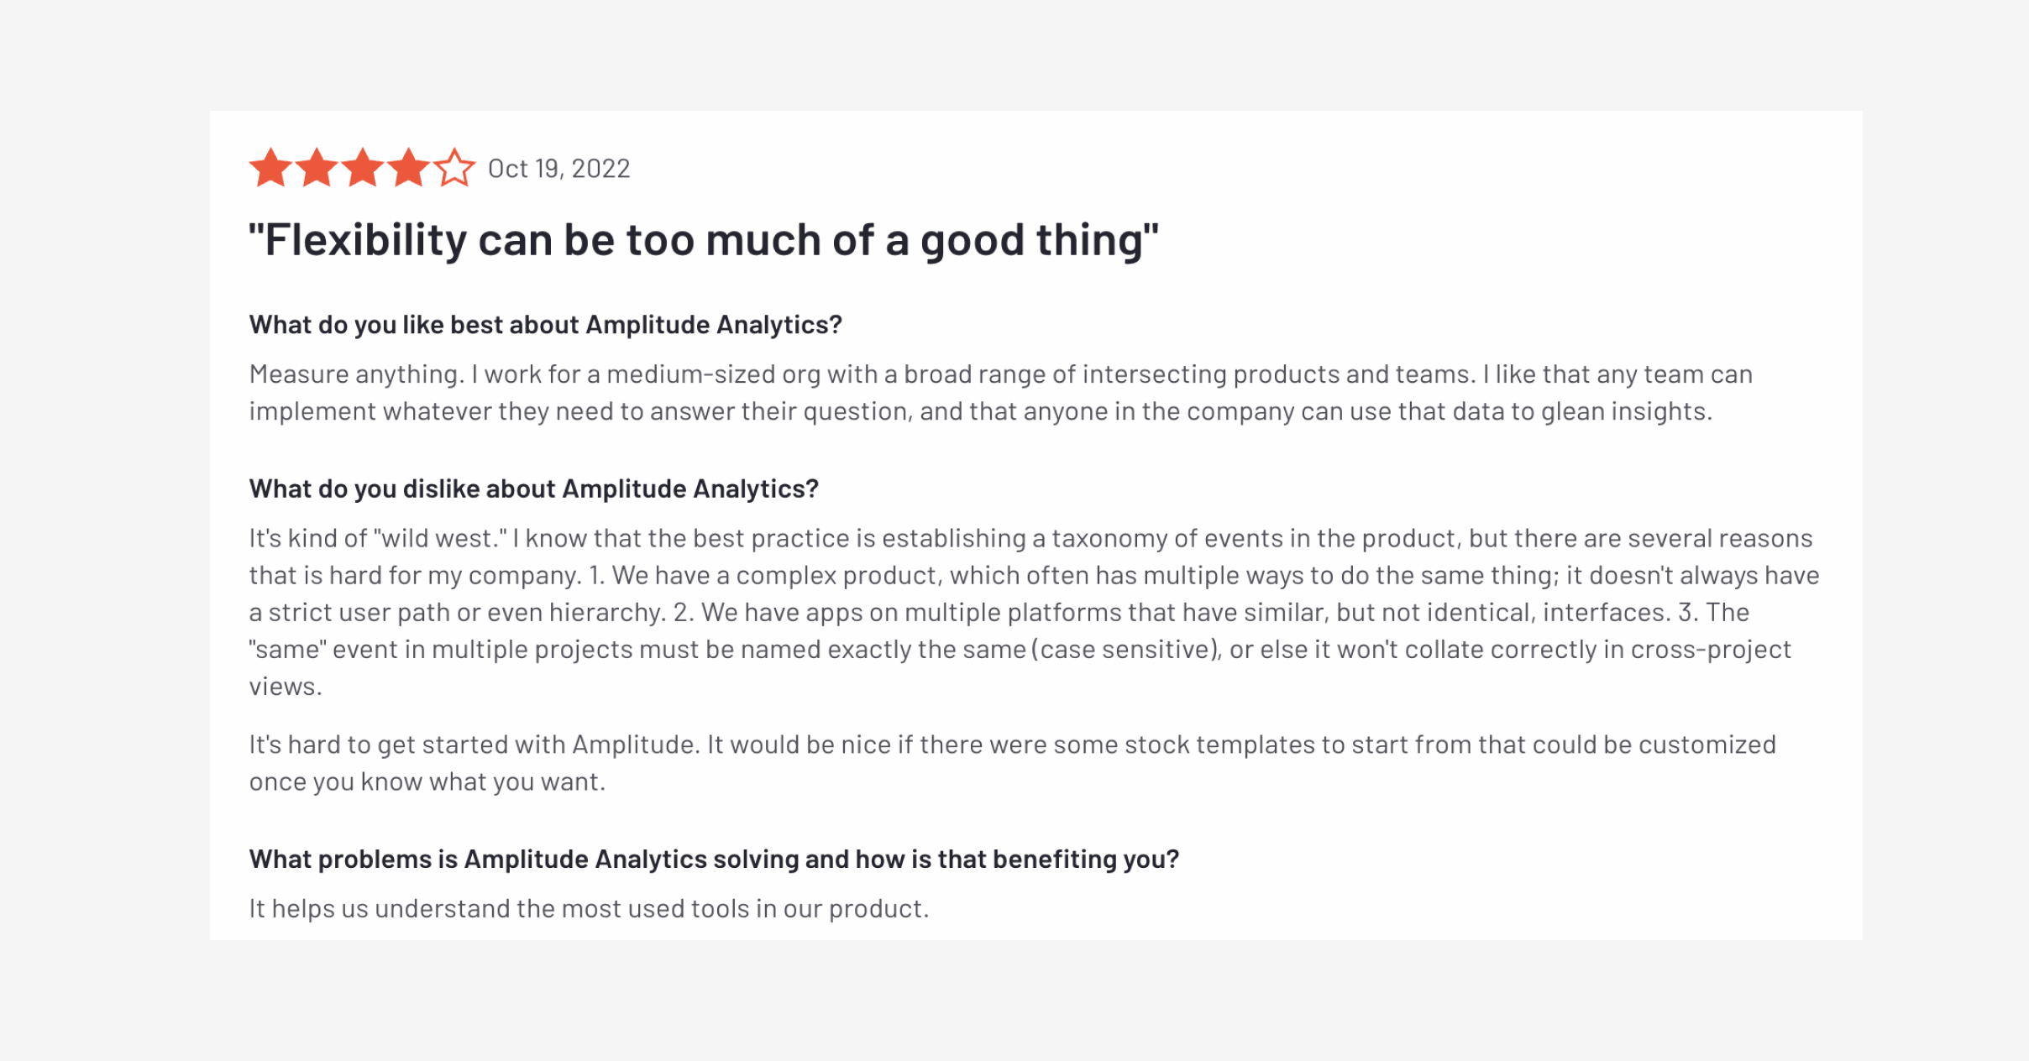Click the line starting "implement whatever they need"
The width and height of the screenshot is (2029, 1061).
pos(979,411)
